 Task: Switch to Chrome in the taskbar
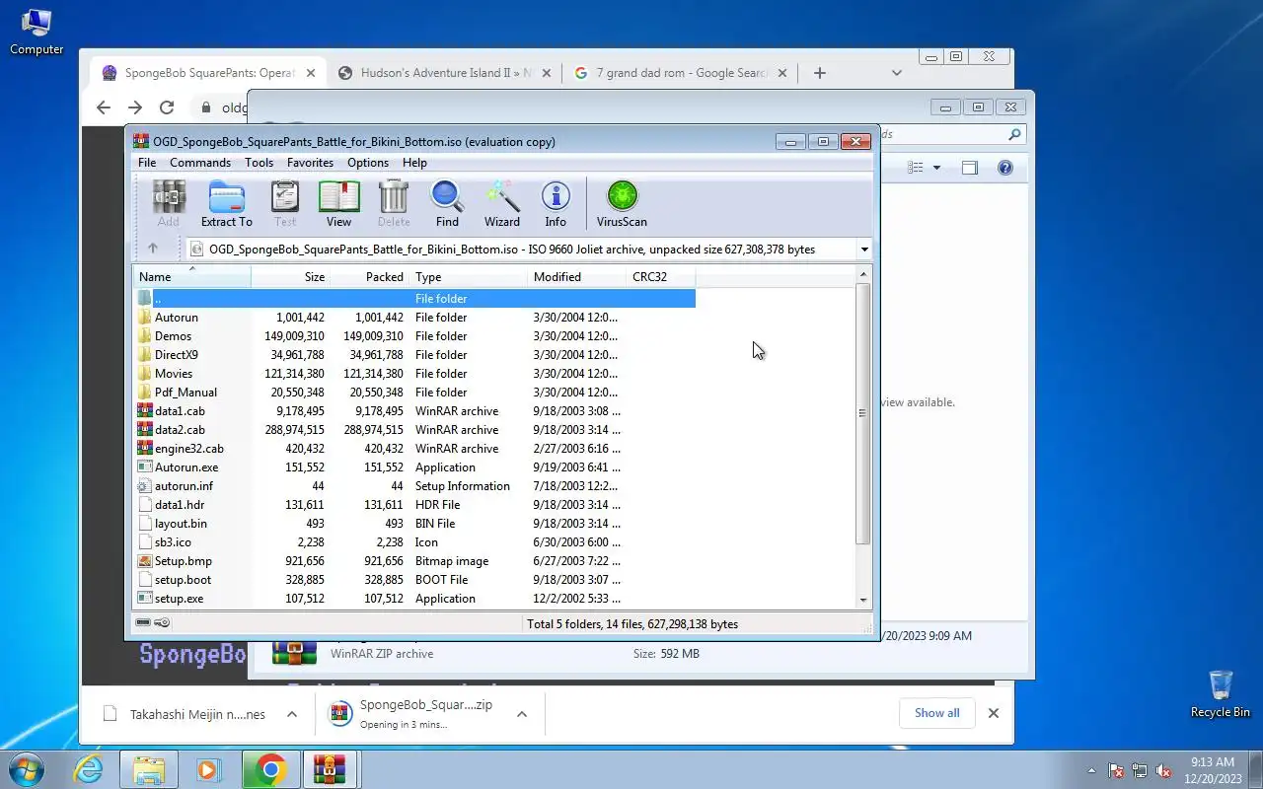[x=269, y=769]
